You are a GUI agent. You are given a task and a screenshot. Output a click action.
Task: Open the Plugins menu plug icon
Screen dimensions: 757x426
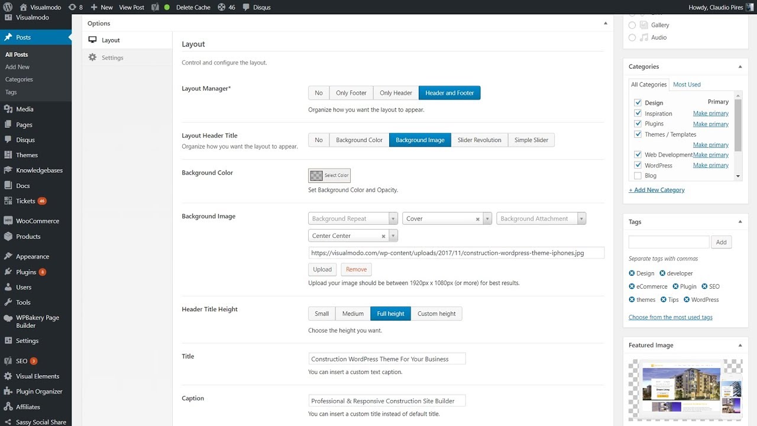click(x=8, y=272)
